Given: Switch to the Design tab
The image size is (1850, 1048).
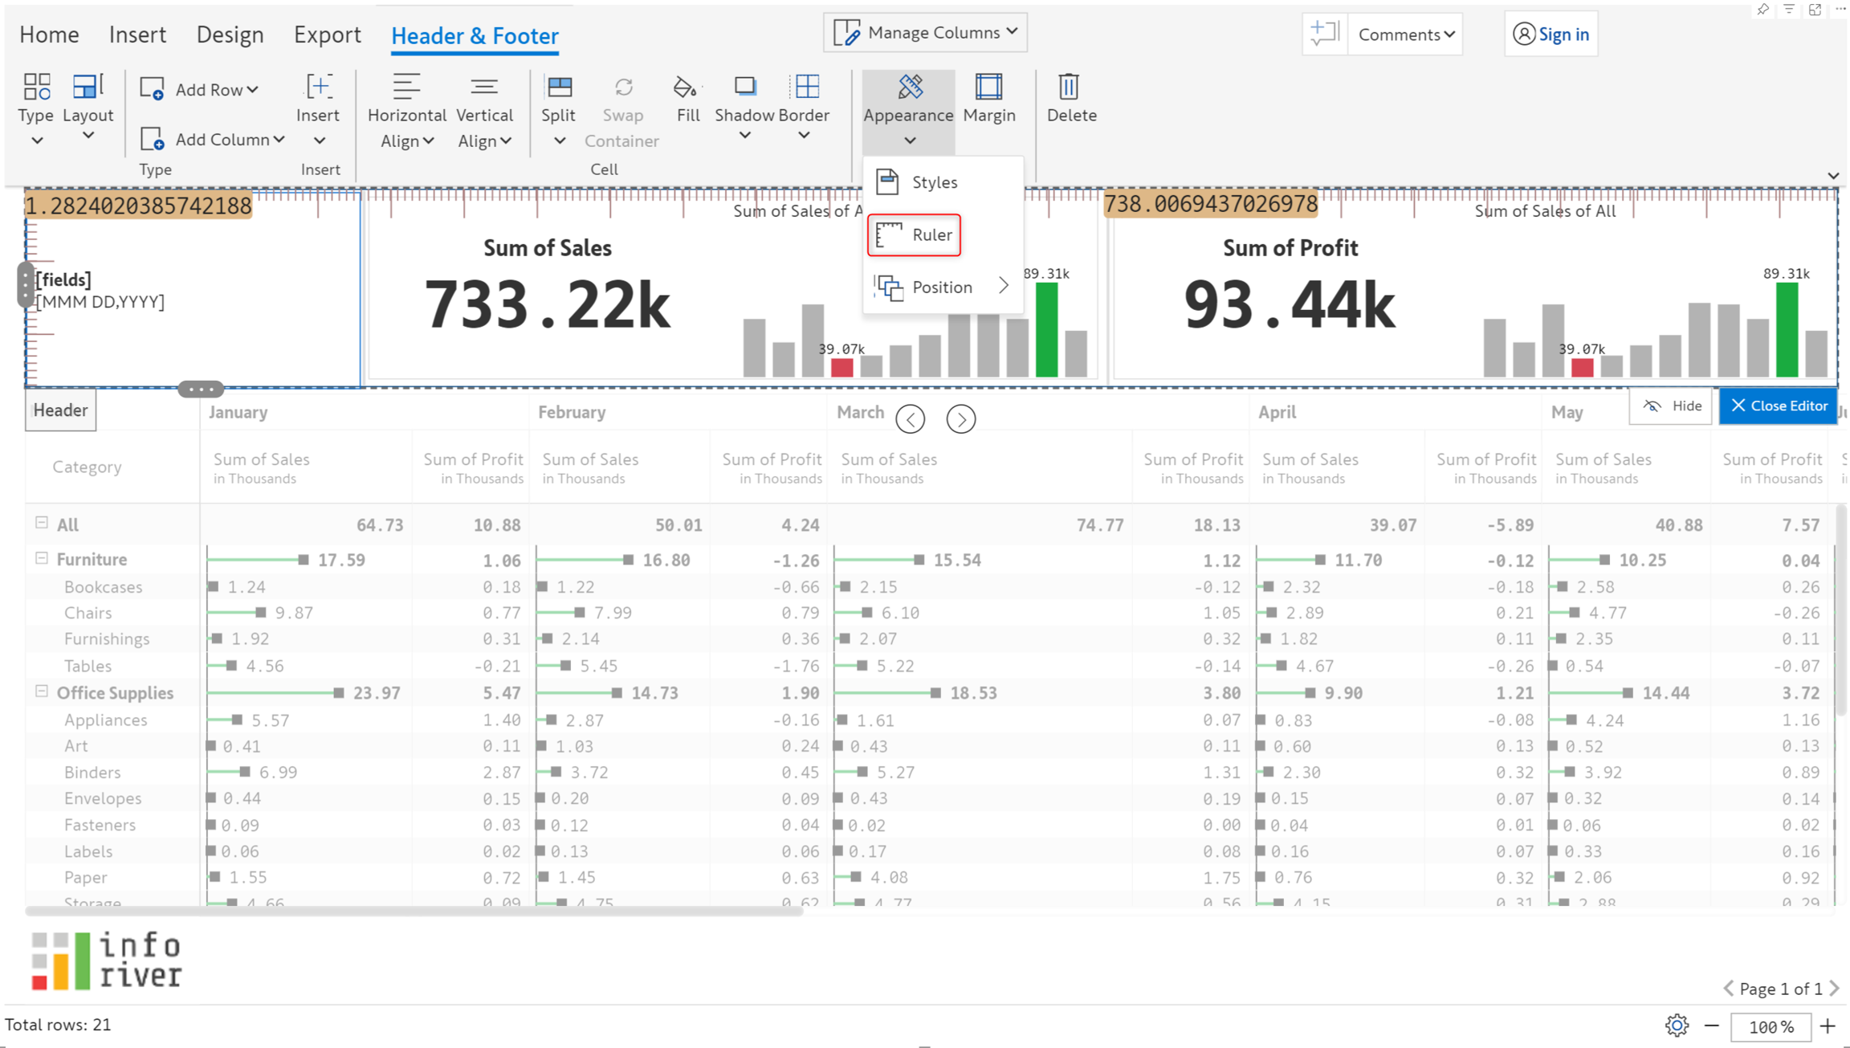Looking at the screenshot, I should pyautogui.click(x=230, y=35).
